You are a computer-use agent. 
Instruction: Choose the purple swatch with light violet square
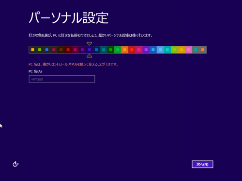tap(146, 50)
